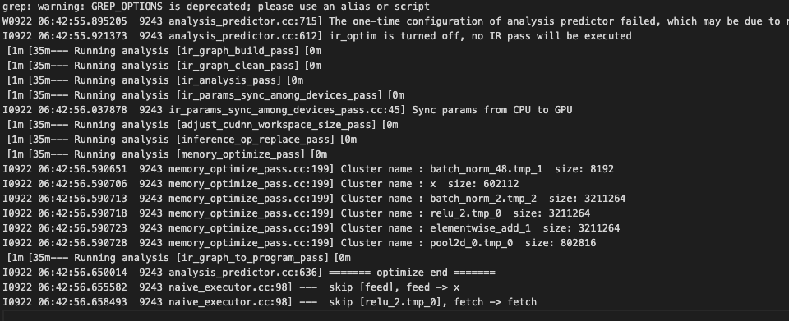Click ir_params_sync_among_devices_pass analysis line
Screen dimensions: 789x321
pos(205,95)
